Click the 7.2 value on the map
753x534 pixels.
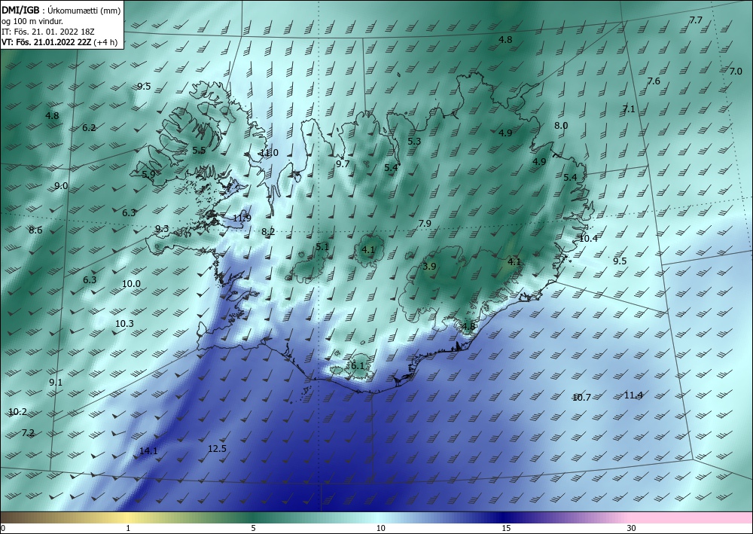[29, 433]
